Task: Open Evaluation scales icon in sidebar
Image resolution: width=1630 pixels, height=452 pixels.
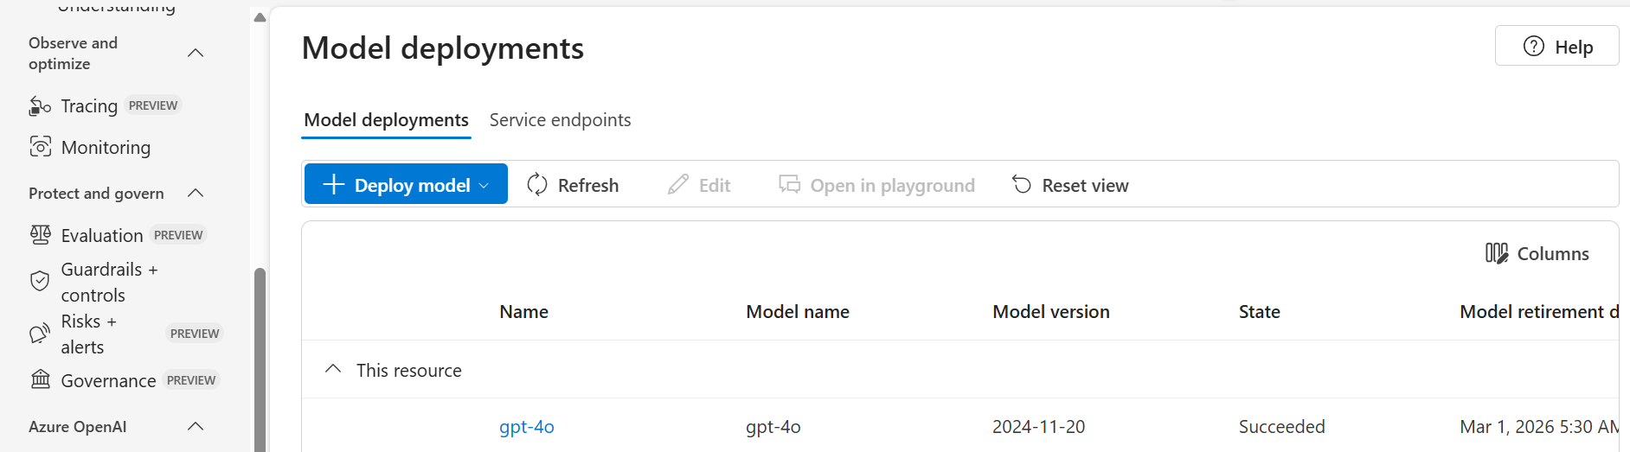Action: click(x=41, y=234)
